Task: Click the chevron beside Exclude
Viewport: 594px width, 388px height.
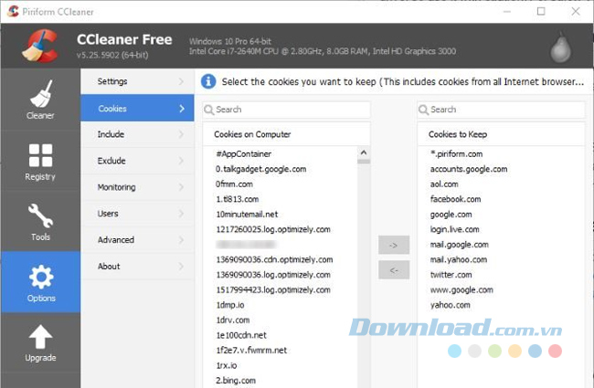Action: point(182,161)
